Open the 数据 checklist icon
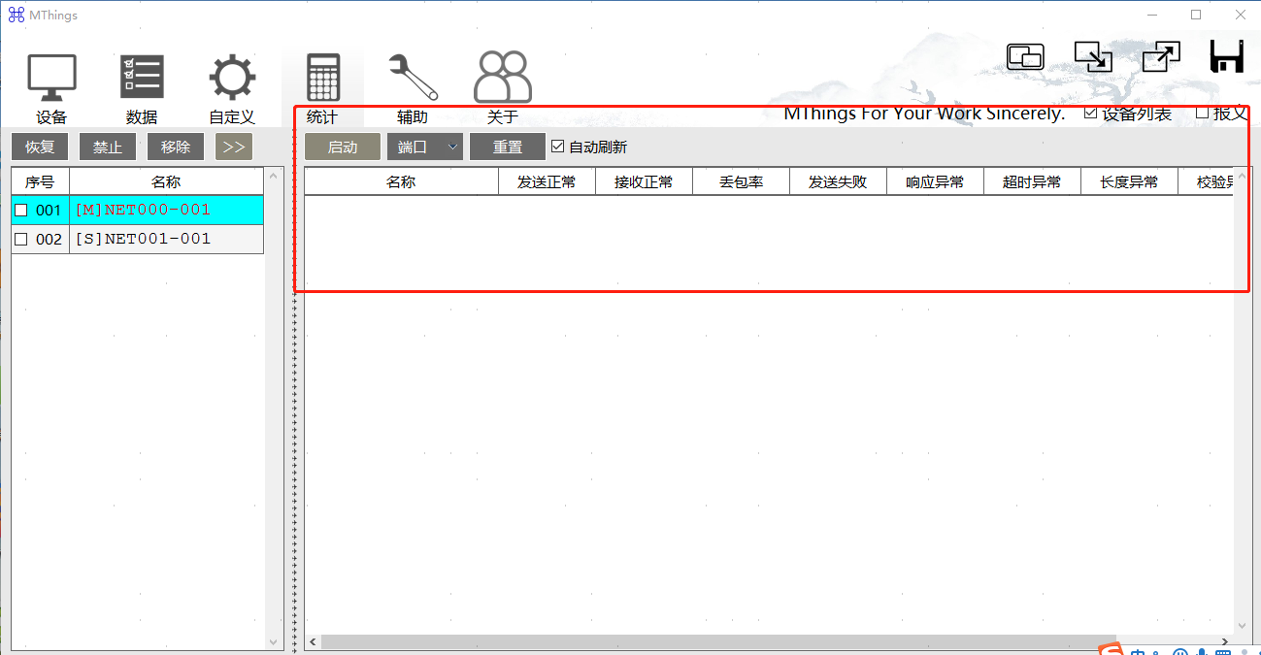This screenshot has height=655, width=1261. [142, 78]
